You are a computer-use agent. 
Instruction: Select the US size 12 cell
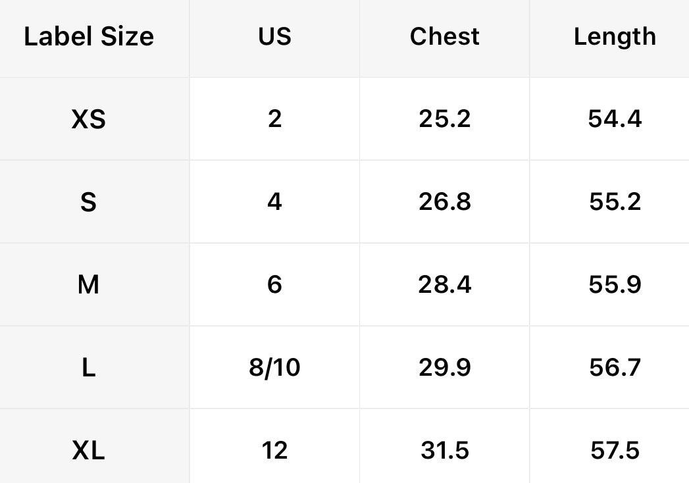[274, 451]
